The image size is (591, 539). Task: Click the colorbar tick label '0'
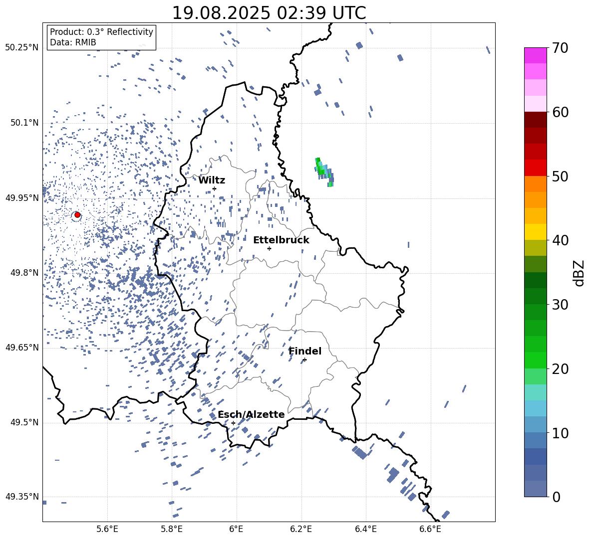coord(556,497)
